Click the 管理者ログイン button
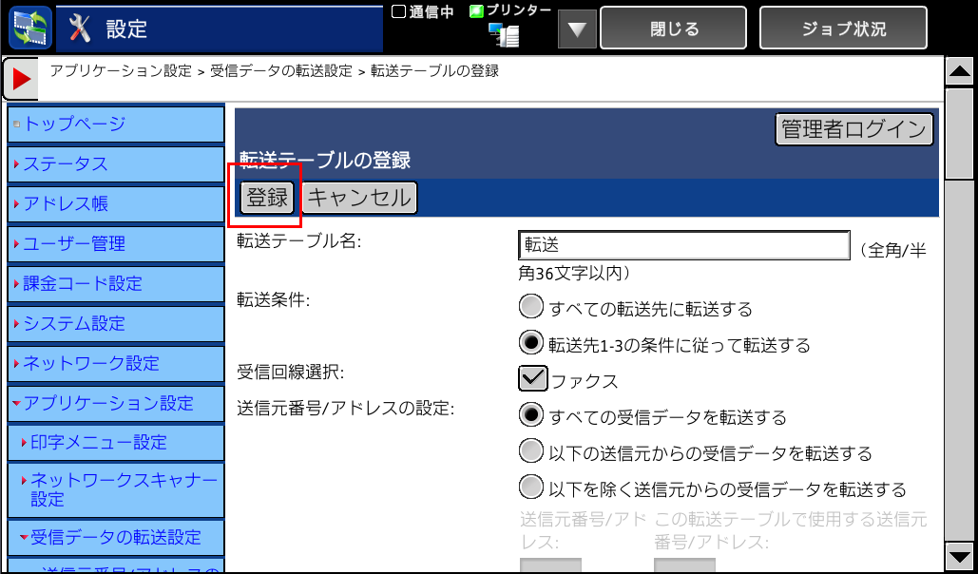978x574 pixels. point(853,129)
